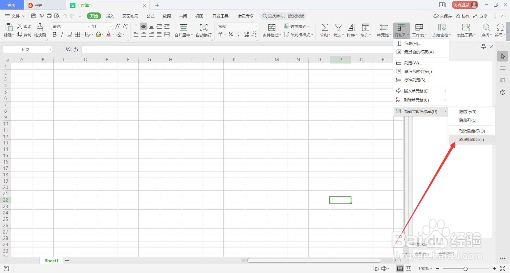Click the Sort (排序) icon
This screenshot has height=273, width=510.
coord(352,27)
